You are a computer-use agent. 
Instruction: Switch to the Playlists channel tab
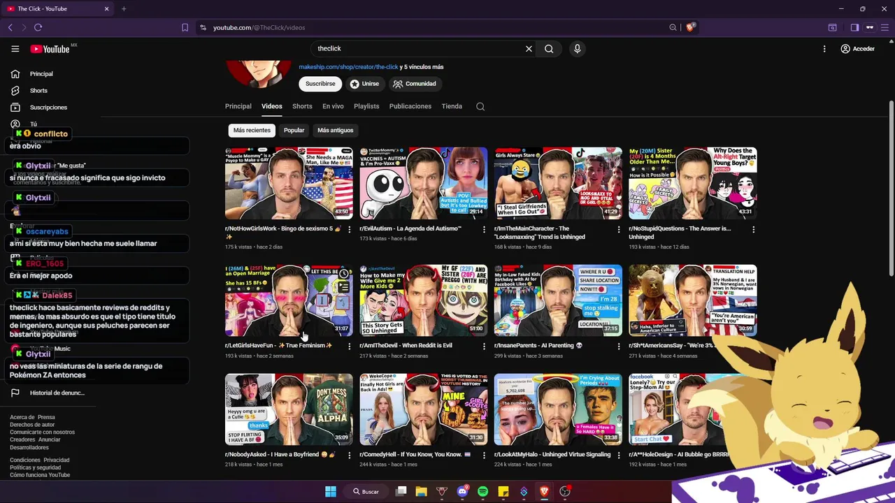[366, 106]
